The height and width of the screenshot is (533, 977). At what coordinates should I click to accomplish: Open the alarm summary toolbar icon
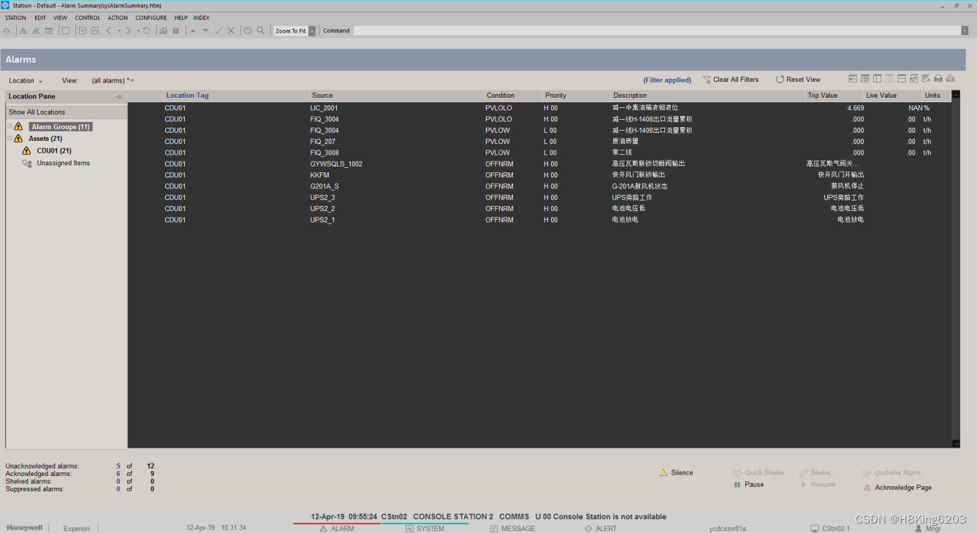23,31
